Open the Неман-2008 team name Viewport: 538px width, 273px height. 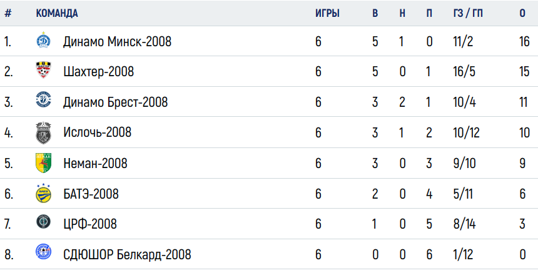click(95, 164)
